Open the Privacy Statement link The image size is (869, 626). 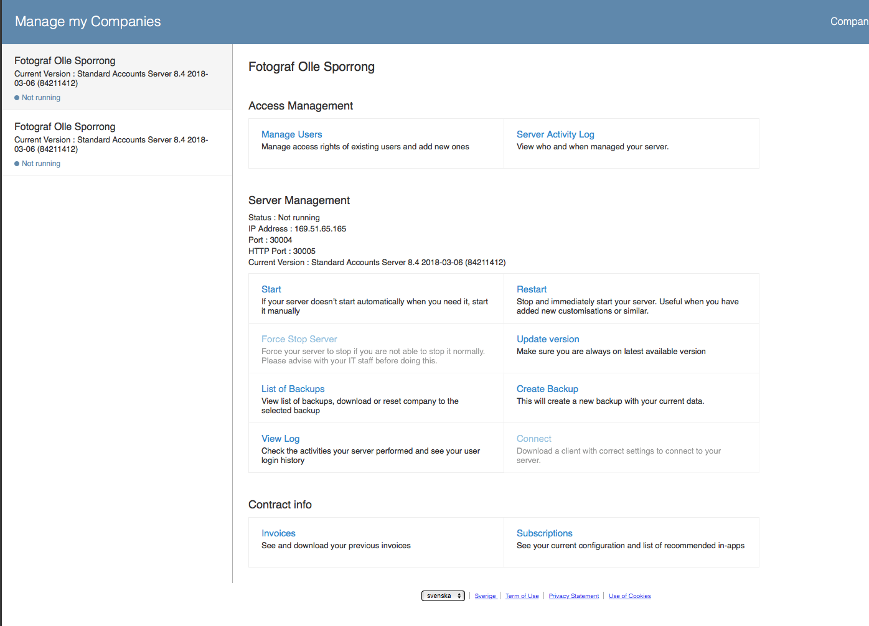coord(573,596)
